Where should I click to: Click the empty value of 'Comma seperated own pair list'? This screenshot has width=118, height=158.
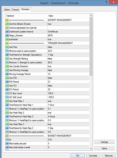(68, 28)
